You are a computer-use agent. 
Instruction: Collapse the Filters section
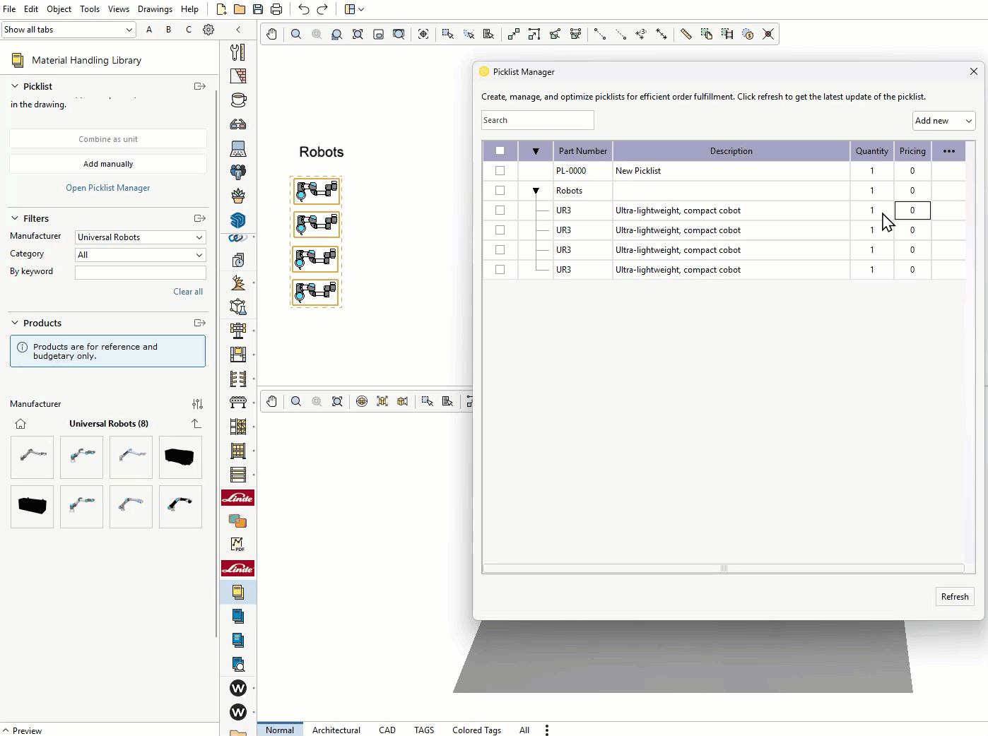pyautogui.click(x=15, y=218)
